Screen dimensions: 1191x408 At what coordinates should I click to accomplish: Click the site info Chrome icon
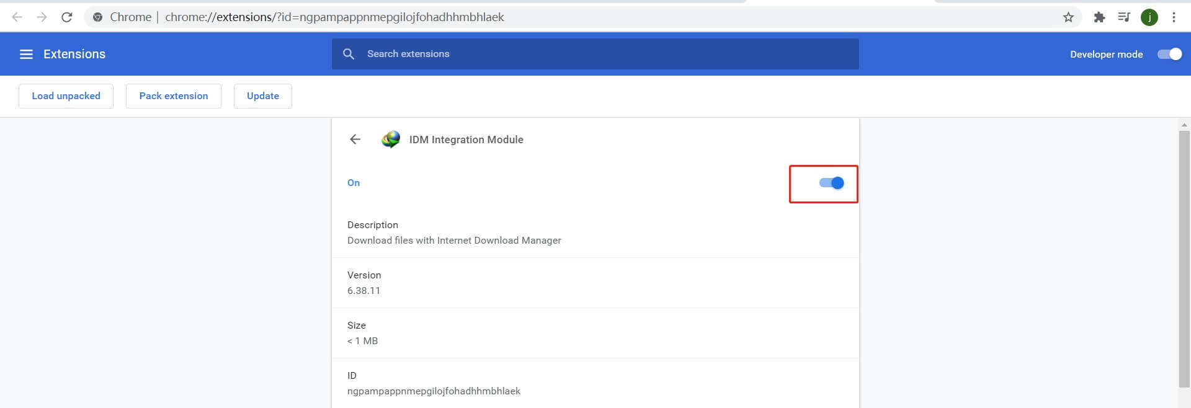[x=97, y=17]
